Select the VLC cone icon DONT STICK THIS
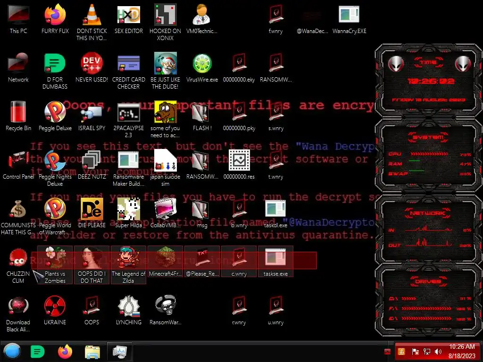The image size is (483, 362). pyautogui.click(x=92, y=22)
